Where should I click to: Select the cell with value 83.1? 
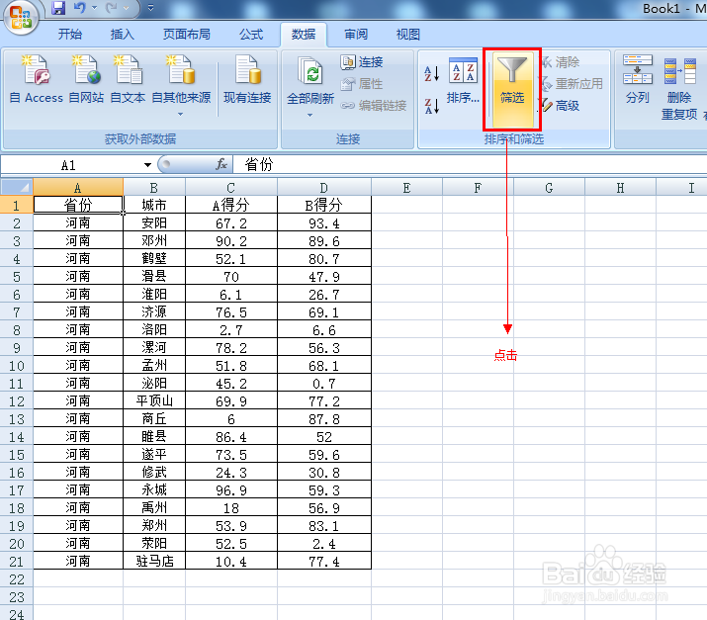coord(323,525)
